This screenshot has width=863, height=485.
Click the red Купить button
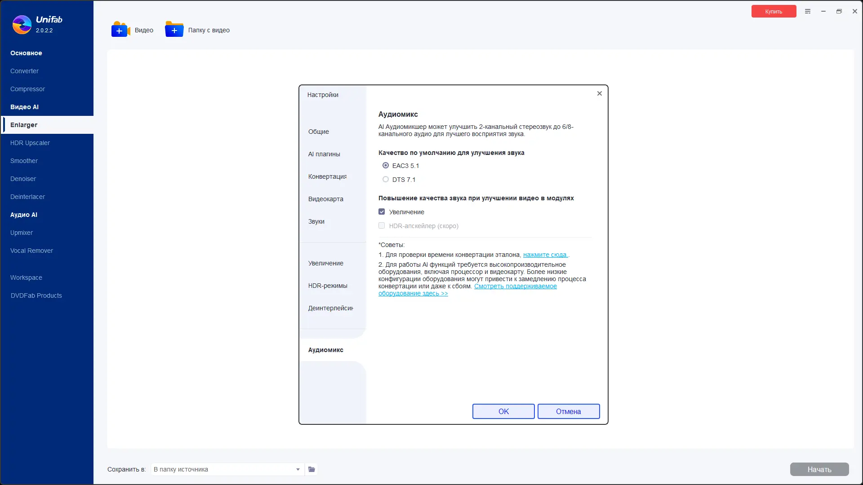(x=774, y=11)
